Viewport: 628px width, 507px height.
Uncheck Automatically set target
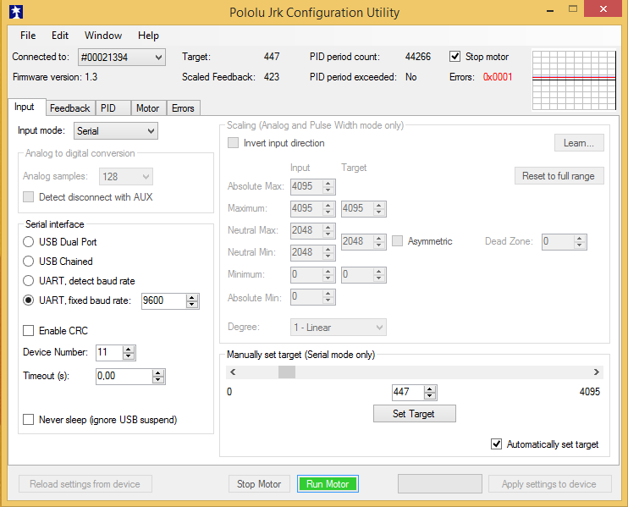click(497, 444)
